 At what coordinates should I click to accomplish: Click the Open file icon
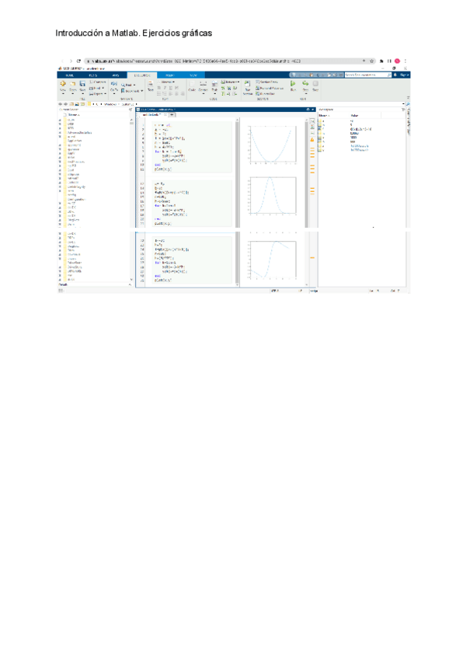tap(72, 84)
